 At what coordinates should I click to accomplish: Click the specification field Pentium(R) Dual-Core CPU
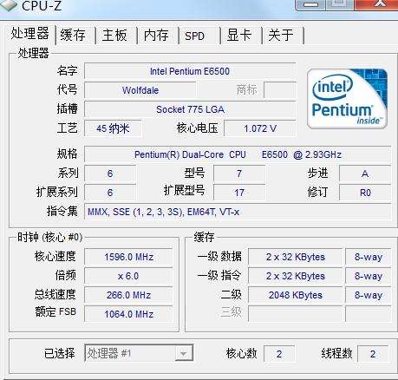238,154
